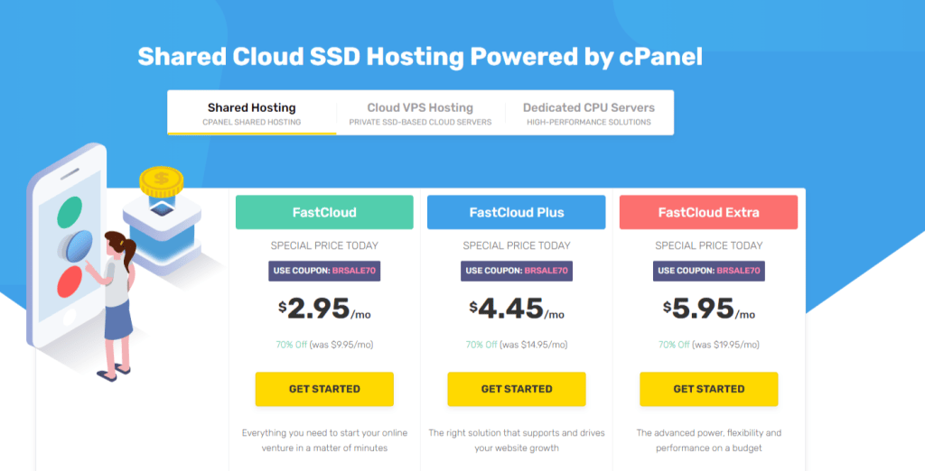Click the $2.95/mo price
Screen dimensions: 925x471
[x=324, y=309]
